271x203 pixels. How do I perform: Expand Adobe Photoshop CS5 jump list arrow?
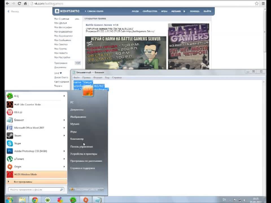click(x=64, y=151)
